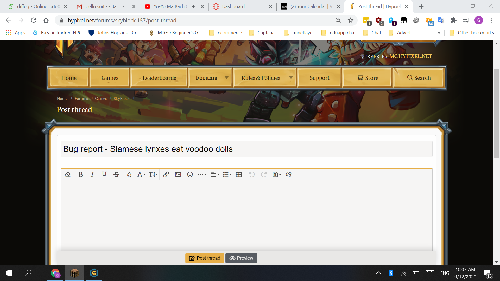Toggle Bold formatting
Image resolution: width=500 pixels, height=281 pixels.
(x=80, y=174)
